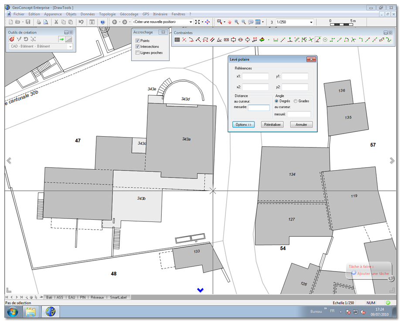The image size is (401, 322).
Task: Click the zoom in magnifier icon
Action: click(x=237, y=22)
